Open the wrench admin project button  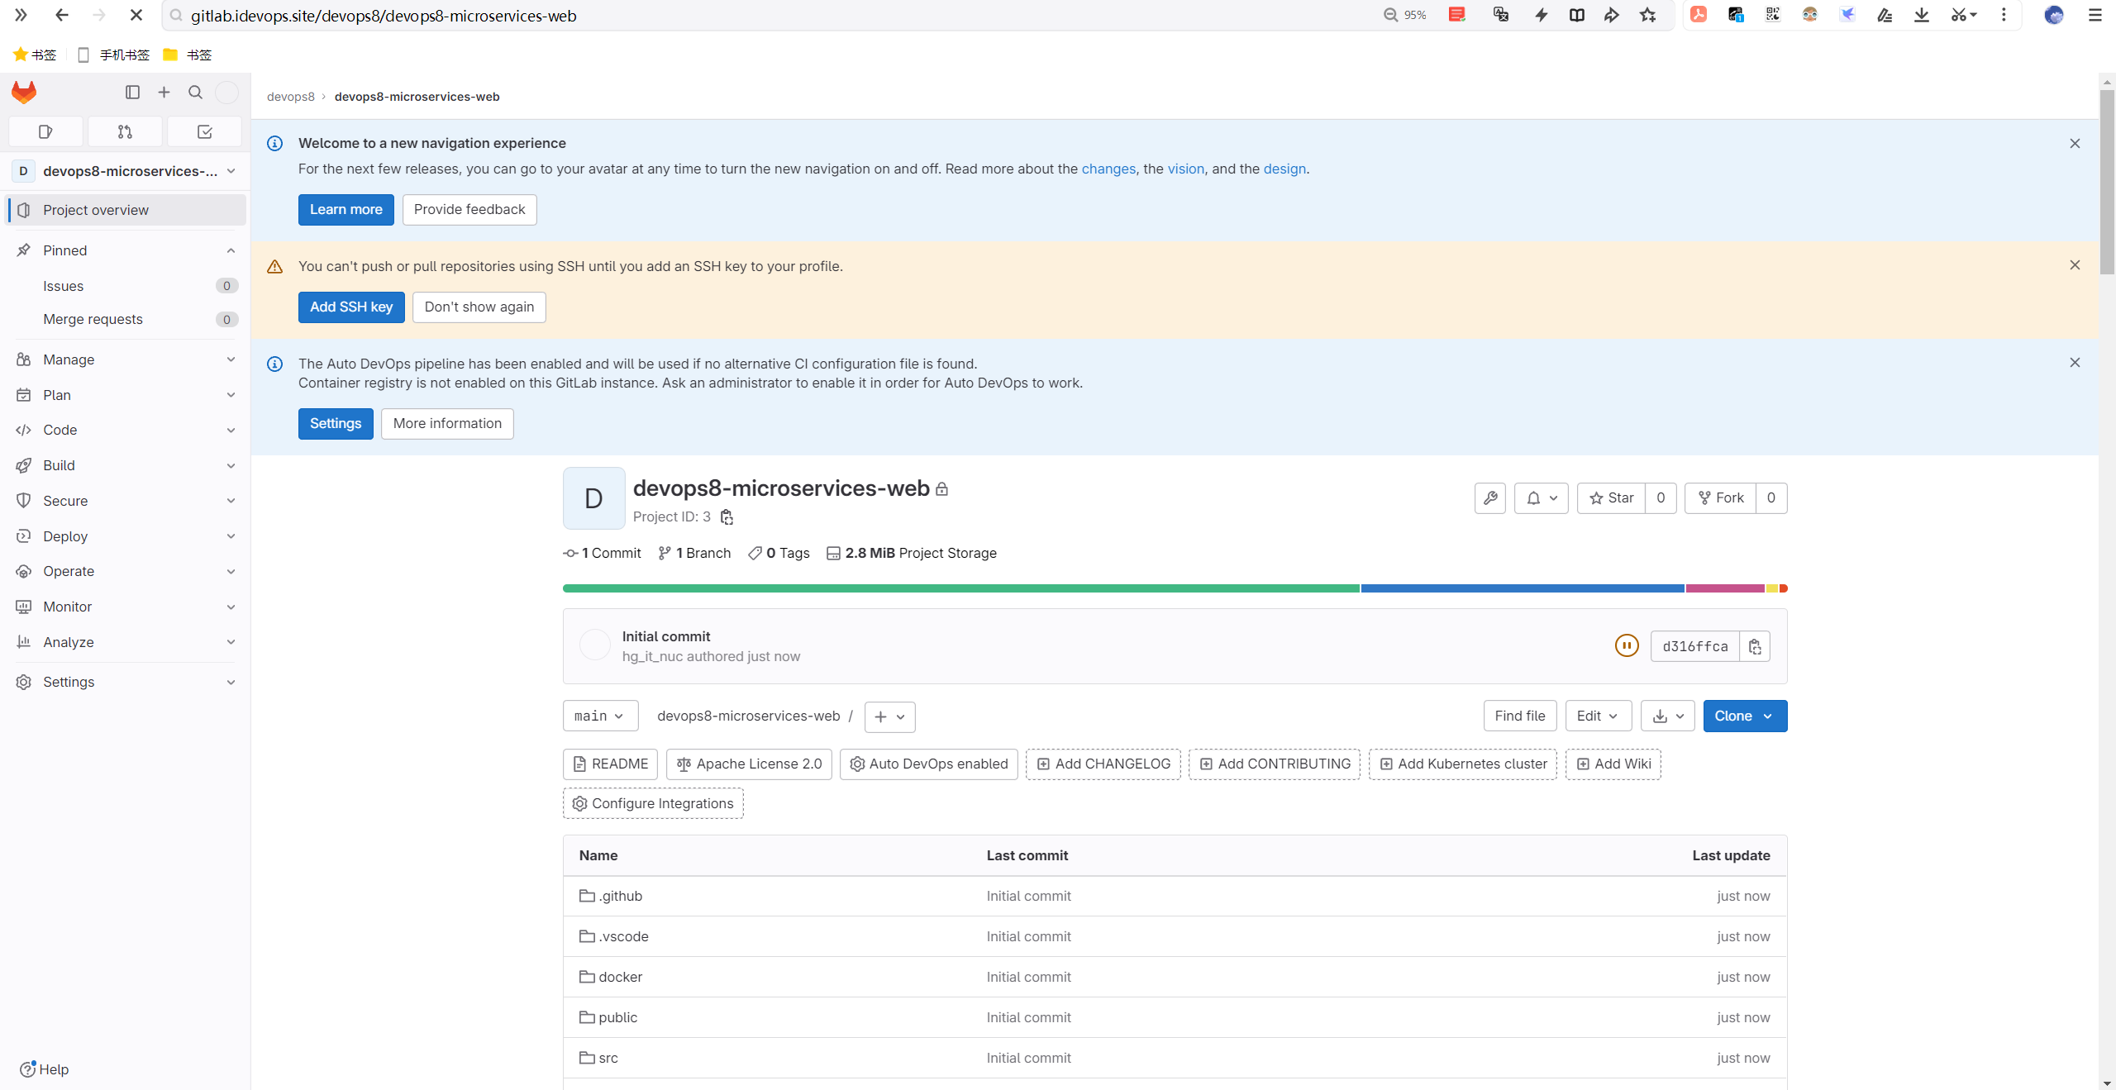tap(1489, 498)
